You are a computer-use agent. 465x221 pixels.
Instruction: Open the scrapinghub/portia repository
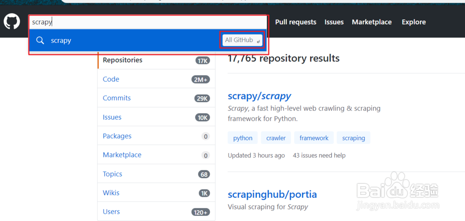coord(272,195)
